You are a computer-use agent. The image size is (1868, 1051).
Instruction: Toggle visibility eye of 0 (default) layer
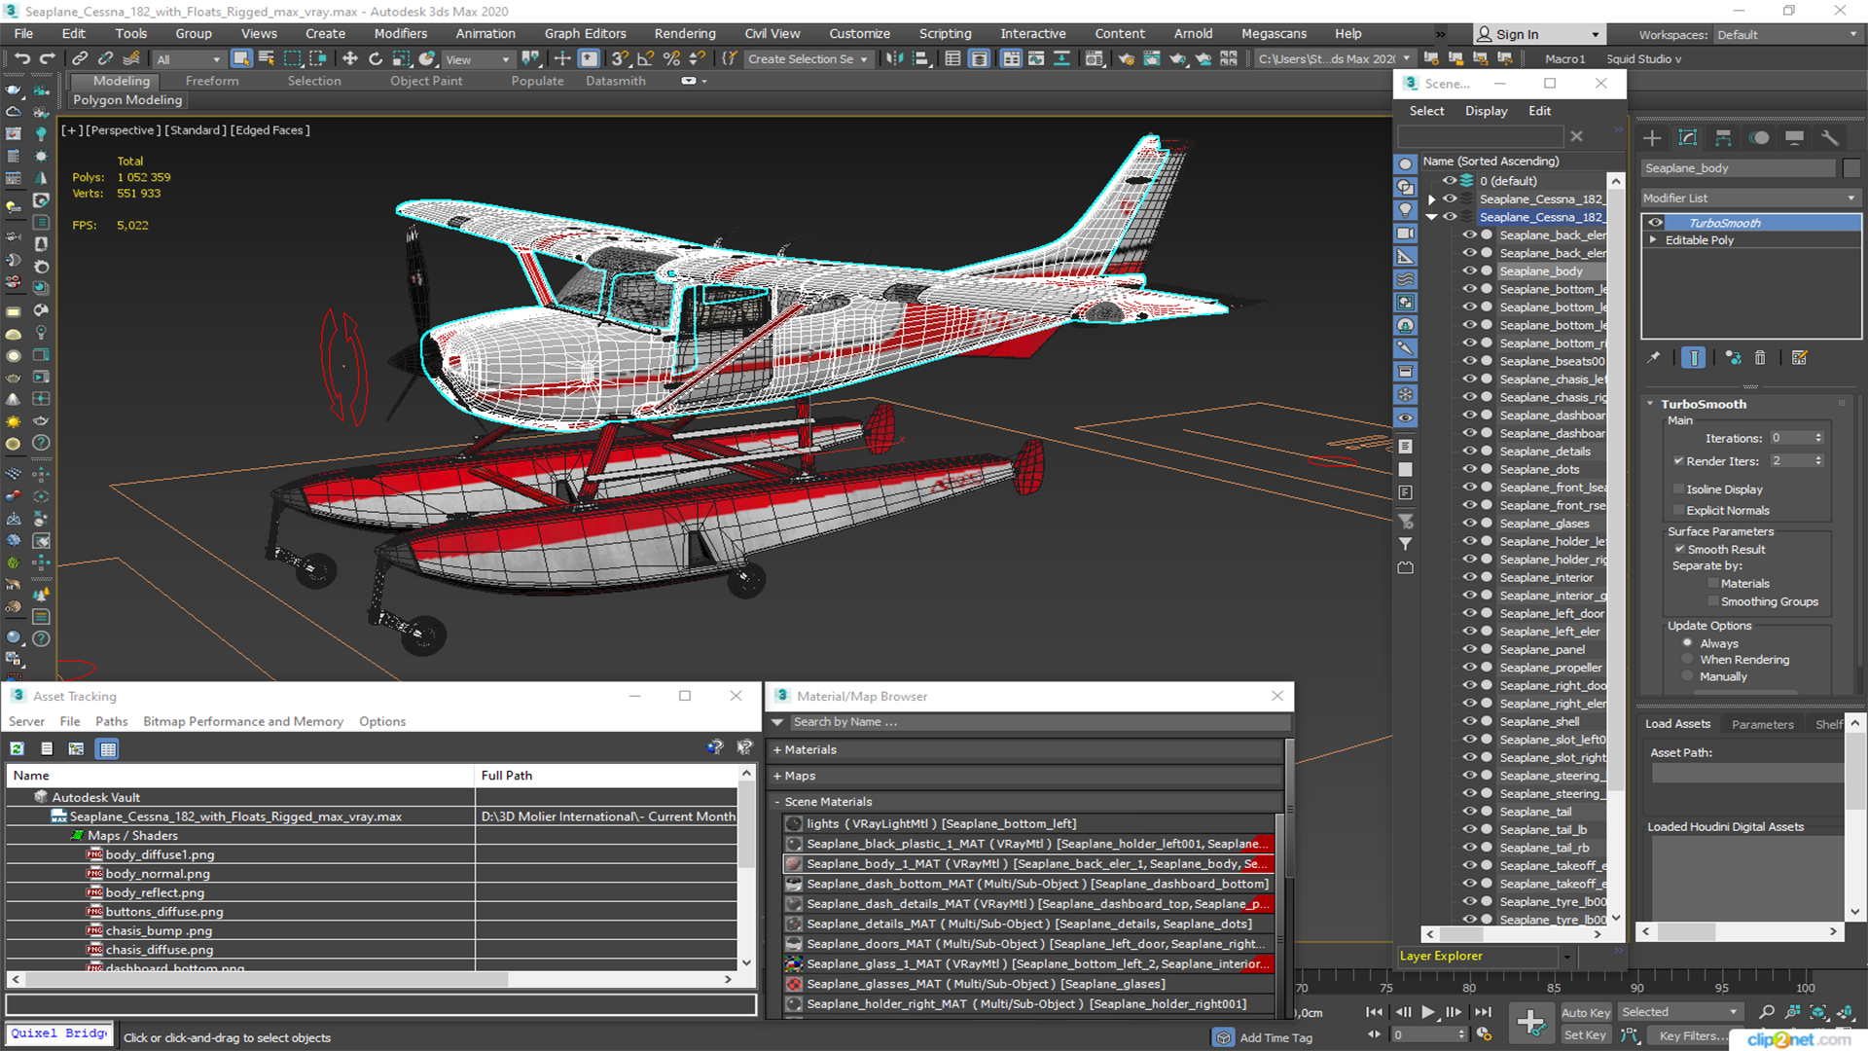(1450, 181)
